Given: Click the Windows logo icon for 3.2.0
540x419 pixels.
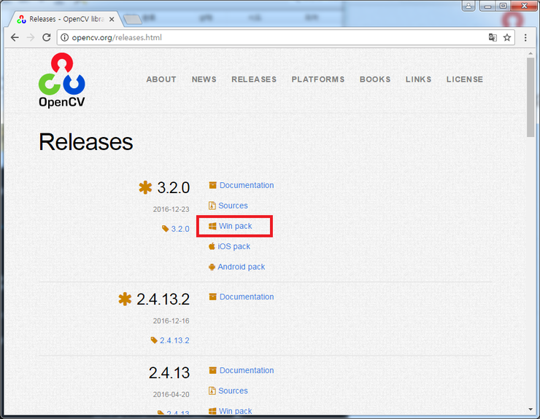Looking at the screenshot, I should click(x=213, y=226).
